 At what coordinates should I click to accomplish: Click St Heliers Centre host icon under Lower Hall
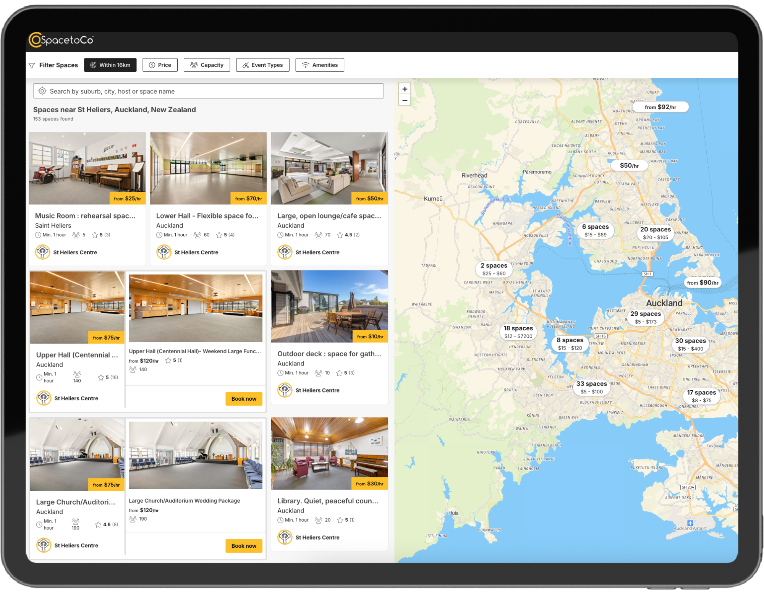(164, 252)
